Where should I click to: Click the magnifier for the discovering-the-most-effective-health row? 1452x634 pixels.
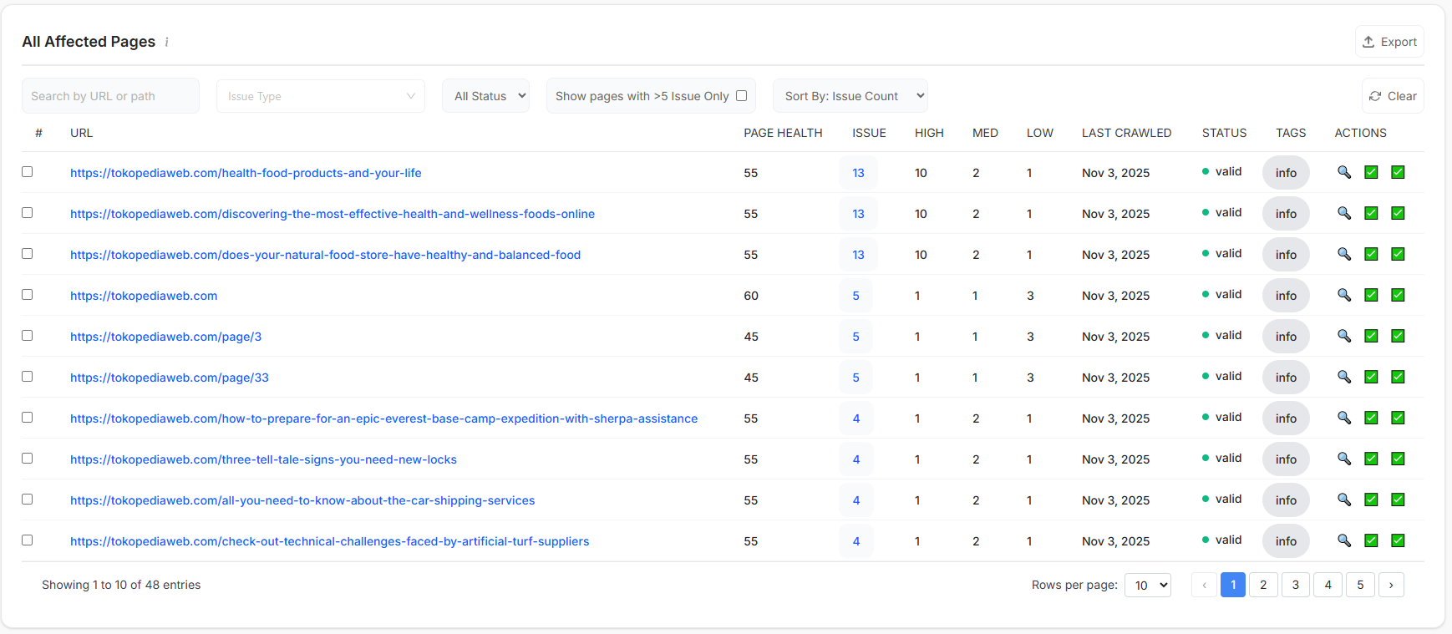[x=1344, y=213]
